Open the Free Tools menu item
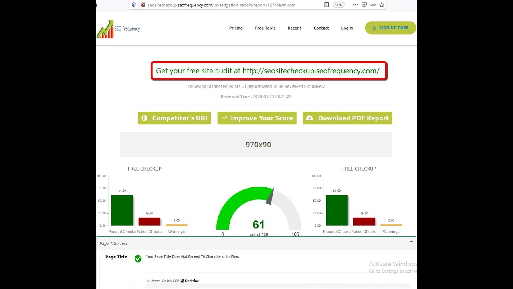The width and height of the screenshot is (513, 289). coord(265,28)
